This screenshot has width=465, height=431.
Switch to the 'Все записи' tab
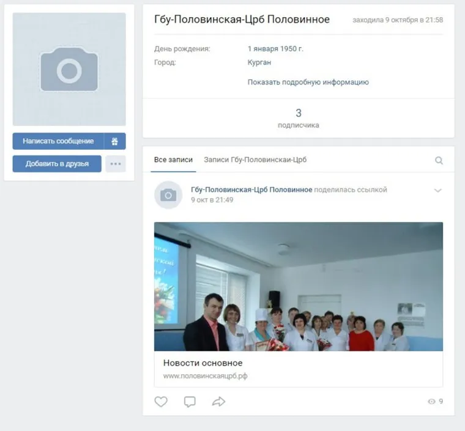pyautogui.click(x=173, y=160)
